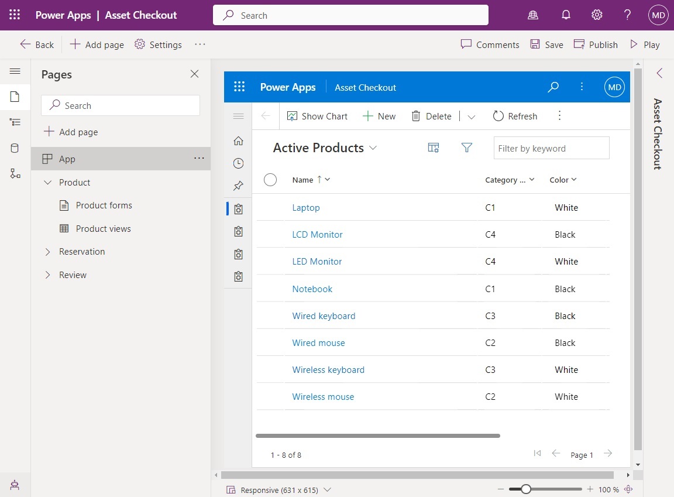
Task: Select the Pages icon in the left rail
Action: point(15,97)
